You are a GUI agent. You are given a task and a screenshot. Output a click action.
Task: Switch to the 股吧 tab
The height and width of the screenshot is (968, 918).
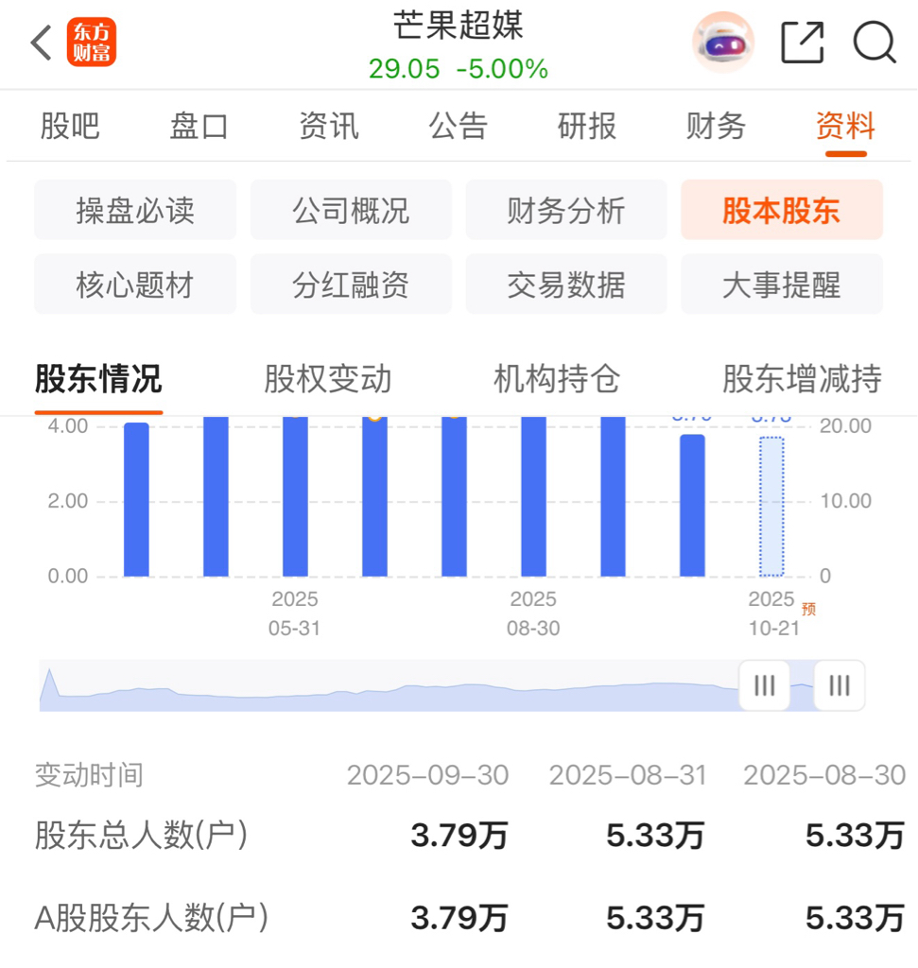coord(70,126)
